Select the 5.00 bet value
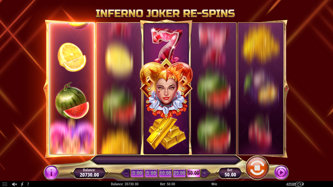This screenshot has width=333, height=187. [x=151, y=173]
